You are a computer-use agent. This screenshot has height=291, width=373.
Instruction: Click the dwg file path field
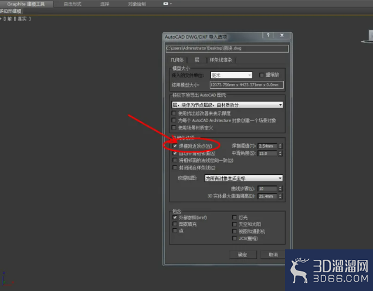[227, 48]
